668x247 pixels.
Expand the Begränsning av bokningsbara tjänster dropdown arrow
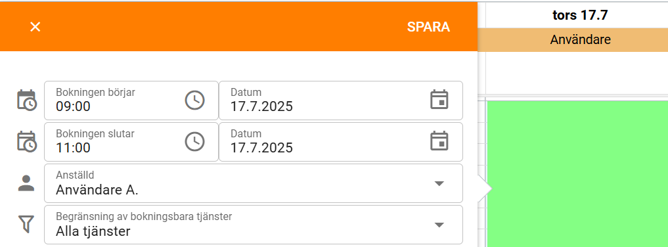(x=439, y=225)
